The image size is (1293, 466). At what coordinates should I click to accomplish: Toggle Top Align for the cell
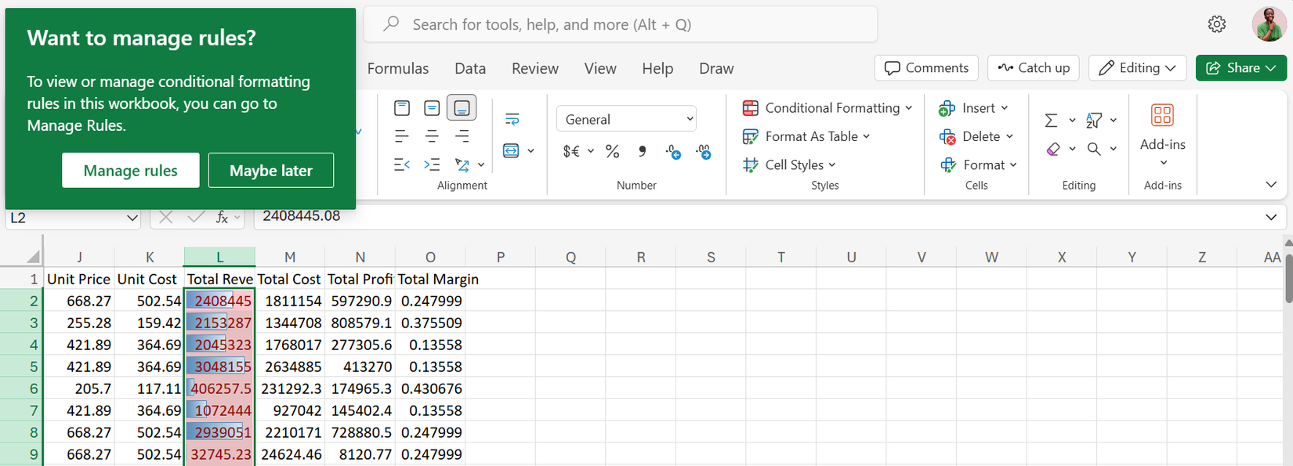tap(402, 108)
